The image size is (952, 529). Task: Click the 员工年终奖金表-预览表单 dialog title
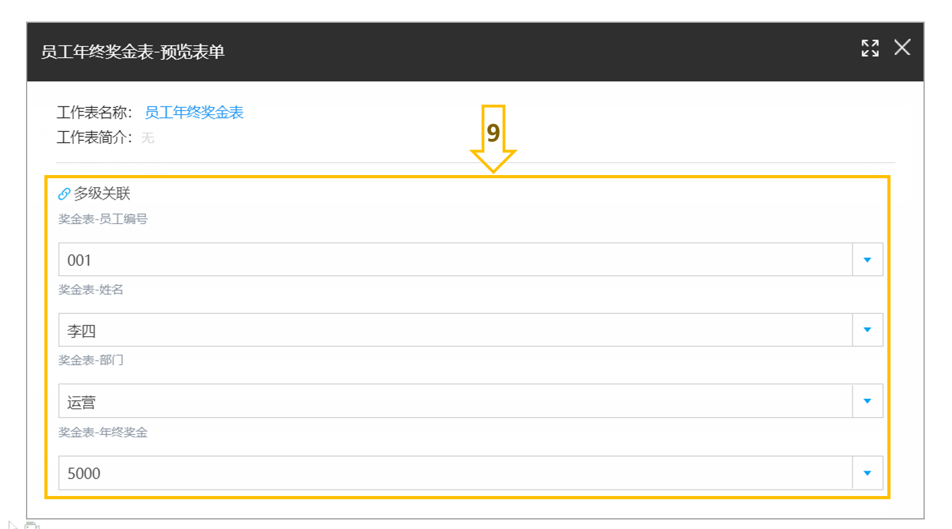(133, 52)
